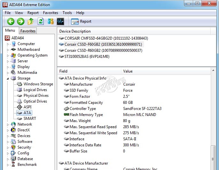This screenshot has height=170, width=219.
Task: Collapse the Storage tree node
Action: (8, 79)
